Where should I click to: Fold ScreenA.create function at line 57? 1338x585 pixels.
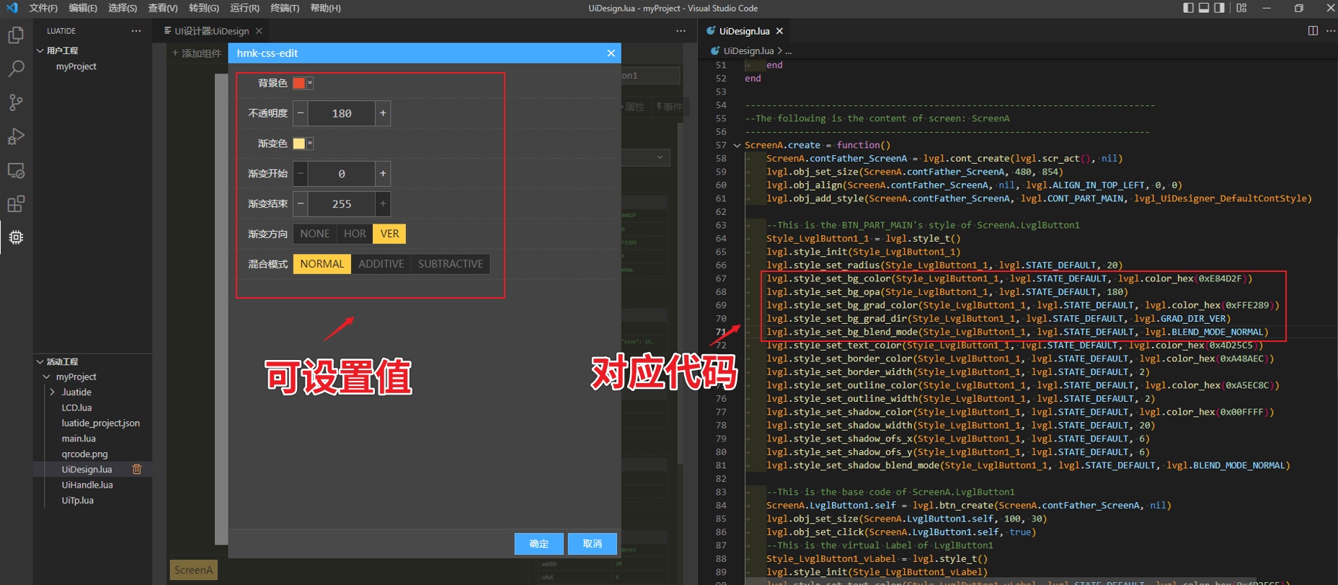[737, 145]
